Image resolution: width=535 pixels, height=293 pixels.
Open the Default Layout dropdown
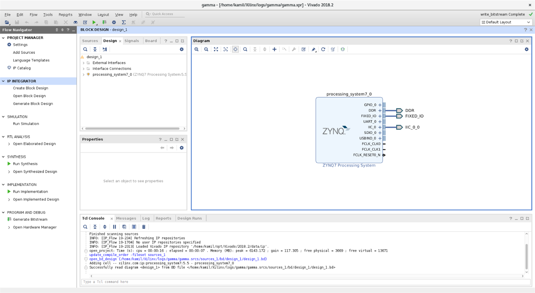coord(506,22)
